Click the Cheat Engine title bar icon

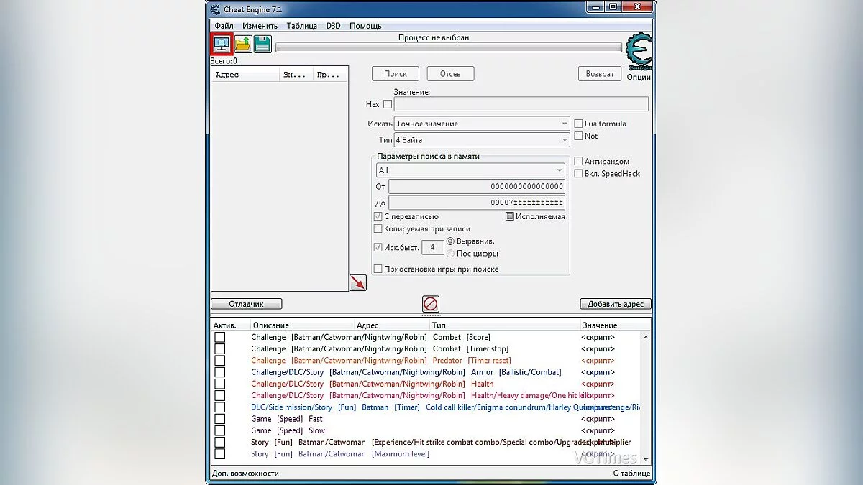[215, 9]
